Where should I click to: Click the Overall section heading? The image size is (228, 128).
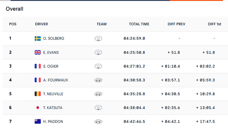15,9
